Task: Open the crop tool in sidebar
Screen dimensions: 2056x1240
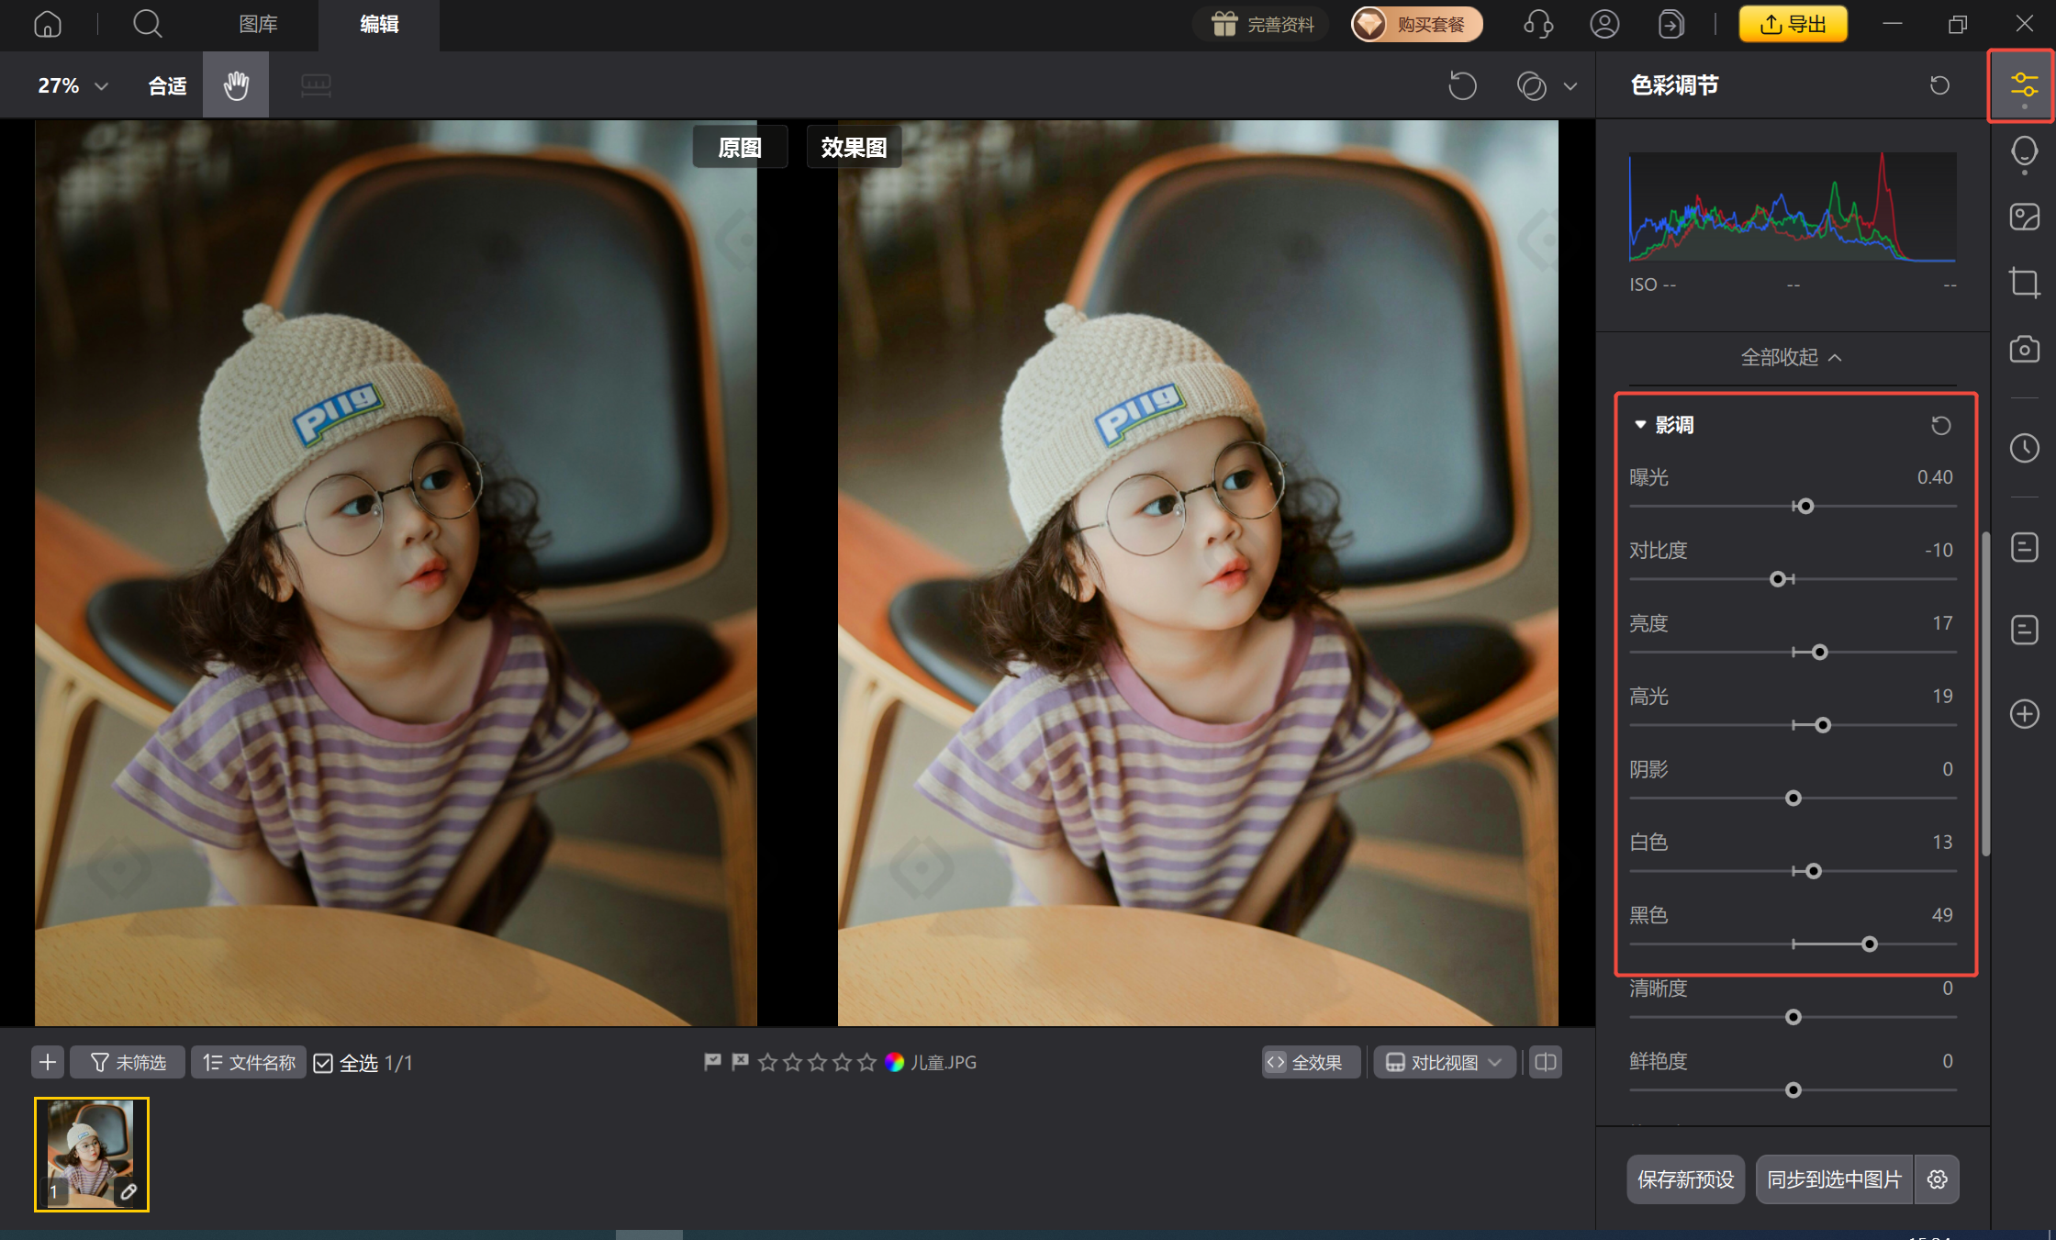Action: point(2024,282)
